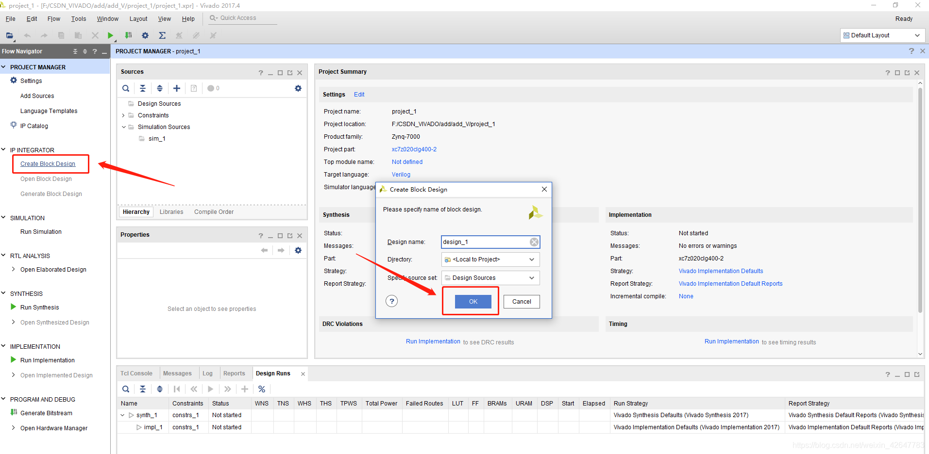Click the Quick Access search field
929x454 pixels.
(x=243, y=18)
